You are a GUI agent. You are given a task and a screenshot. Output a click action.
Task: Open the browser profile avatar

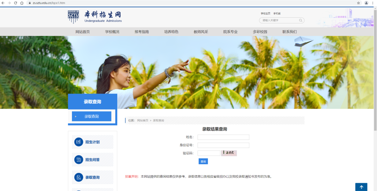366,3
